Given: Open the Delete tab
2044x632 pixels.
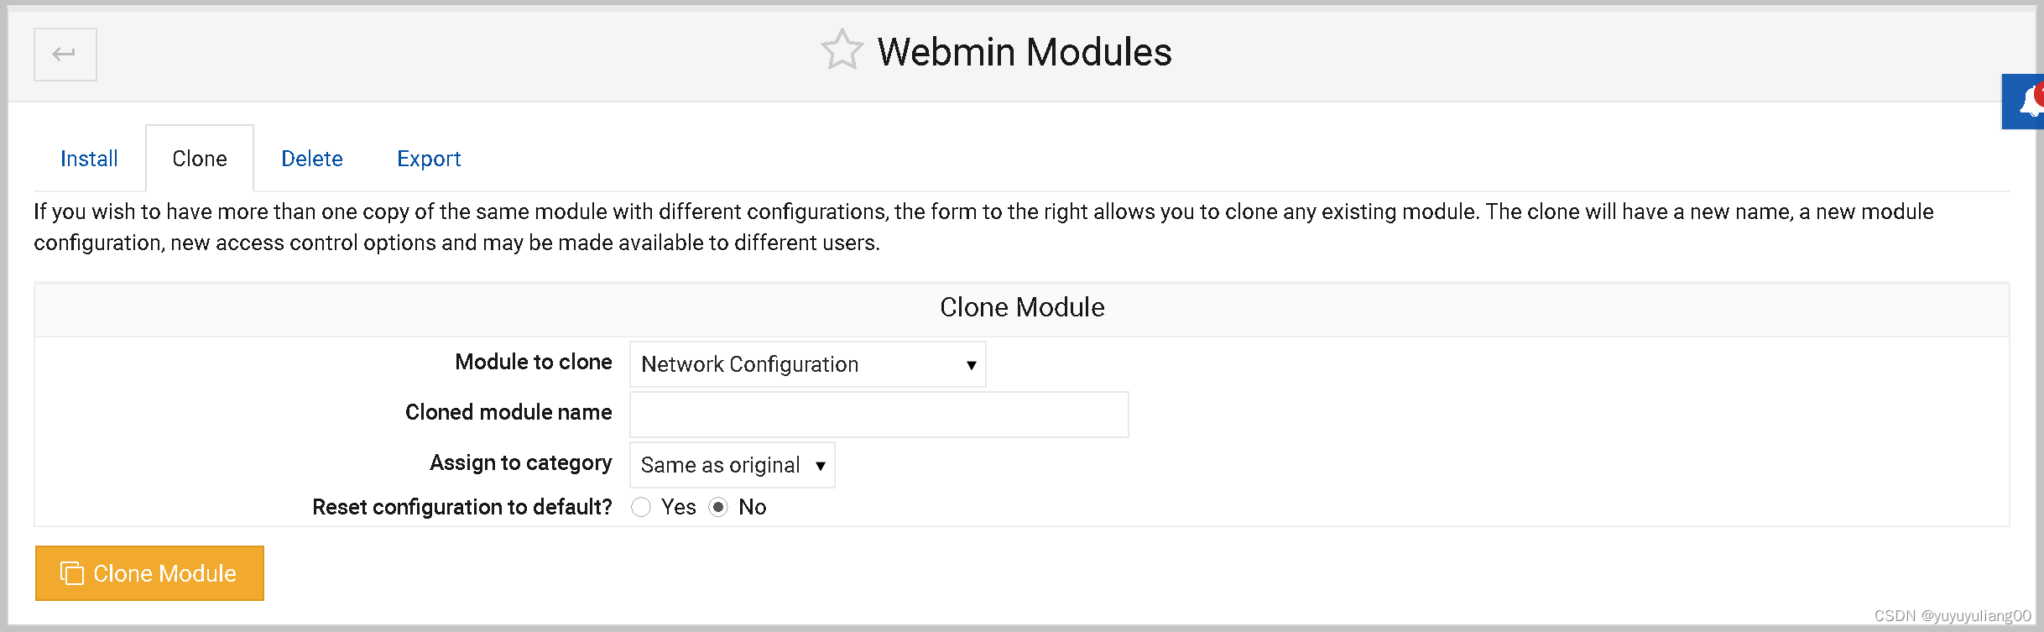Looking at the screenshot, I should click(311, 158).
